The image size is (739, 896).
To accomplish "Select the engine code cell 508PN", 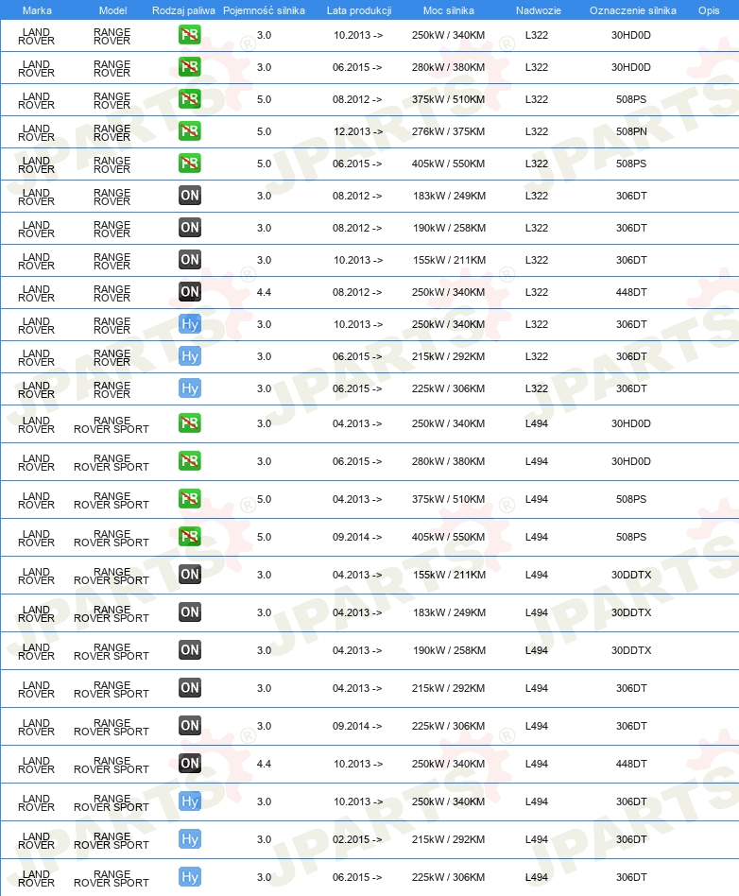I will coord(631,131).
